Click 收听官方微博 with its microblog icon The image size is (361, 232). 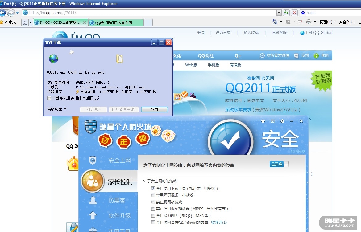tap(274, 55)
